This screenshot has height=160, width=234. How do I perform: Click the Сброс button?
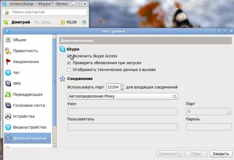pyautogui.click(x=196, y=154)
